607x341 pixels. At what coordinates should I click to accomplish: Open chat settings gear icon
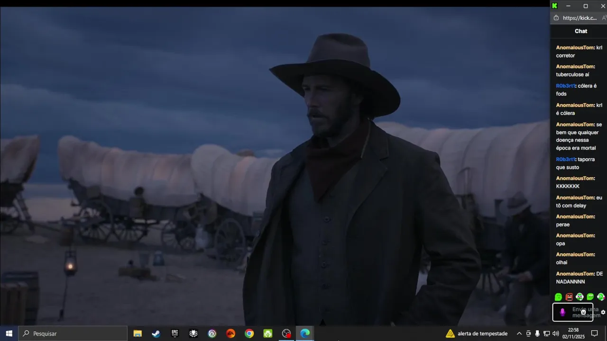coord(603,312)
